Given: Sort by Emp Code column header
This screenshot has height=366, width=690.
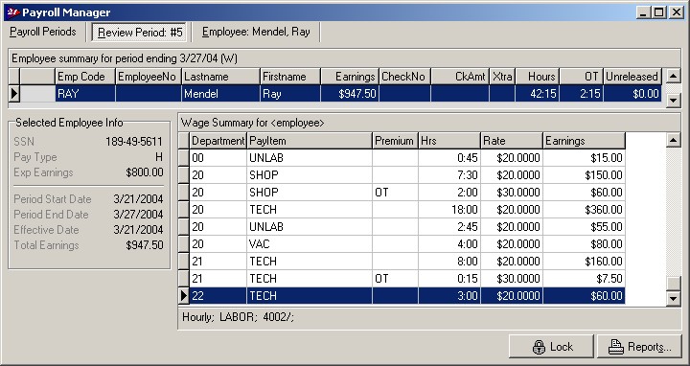Looking at the screenshot, I should click(85, 77).
